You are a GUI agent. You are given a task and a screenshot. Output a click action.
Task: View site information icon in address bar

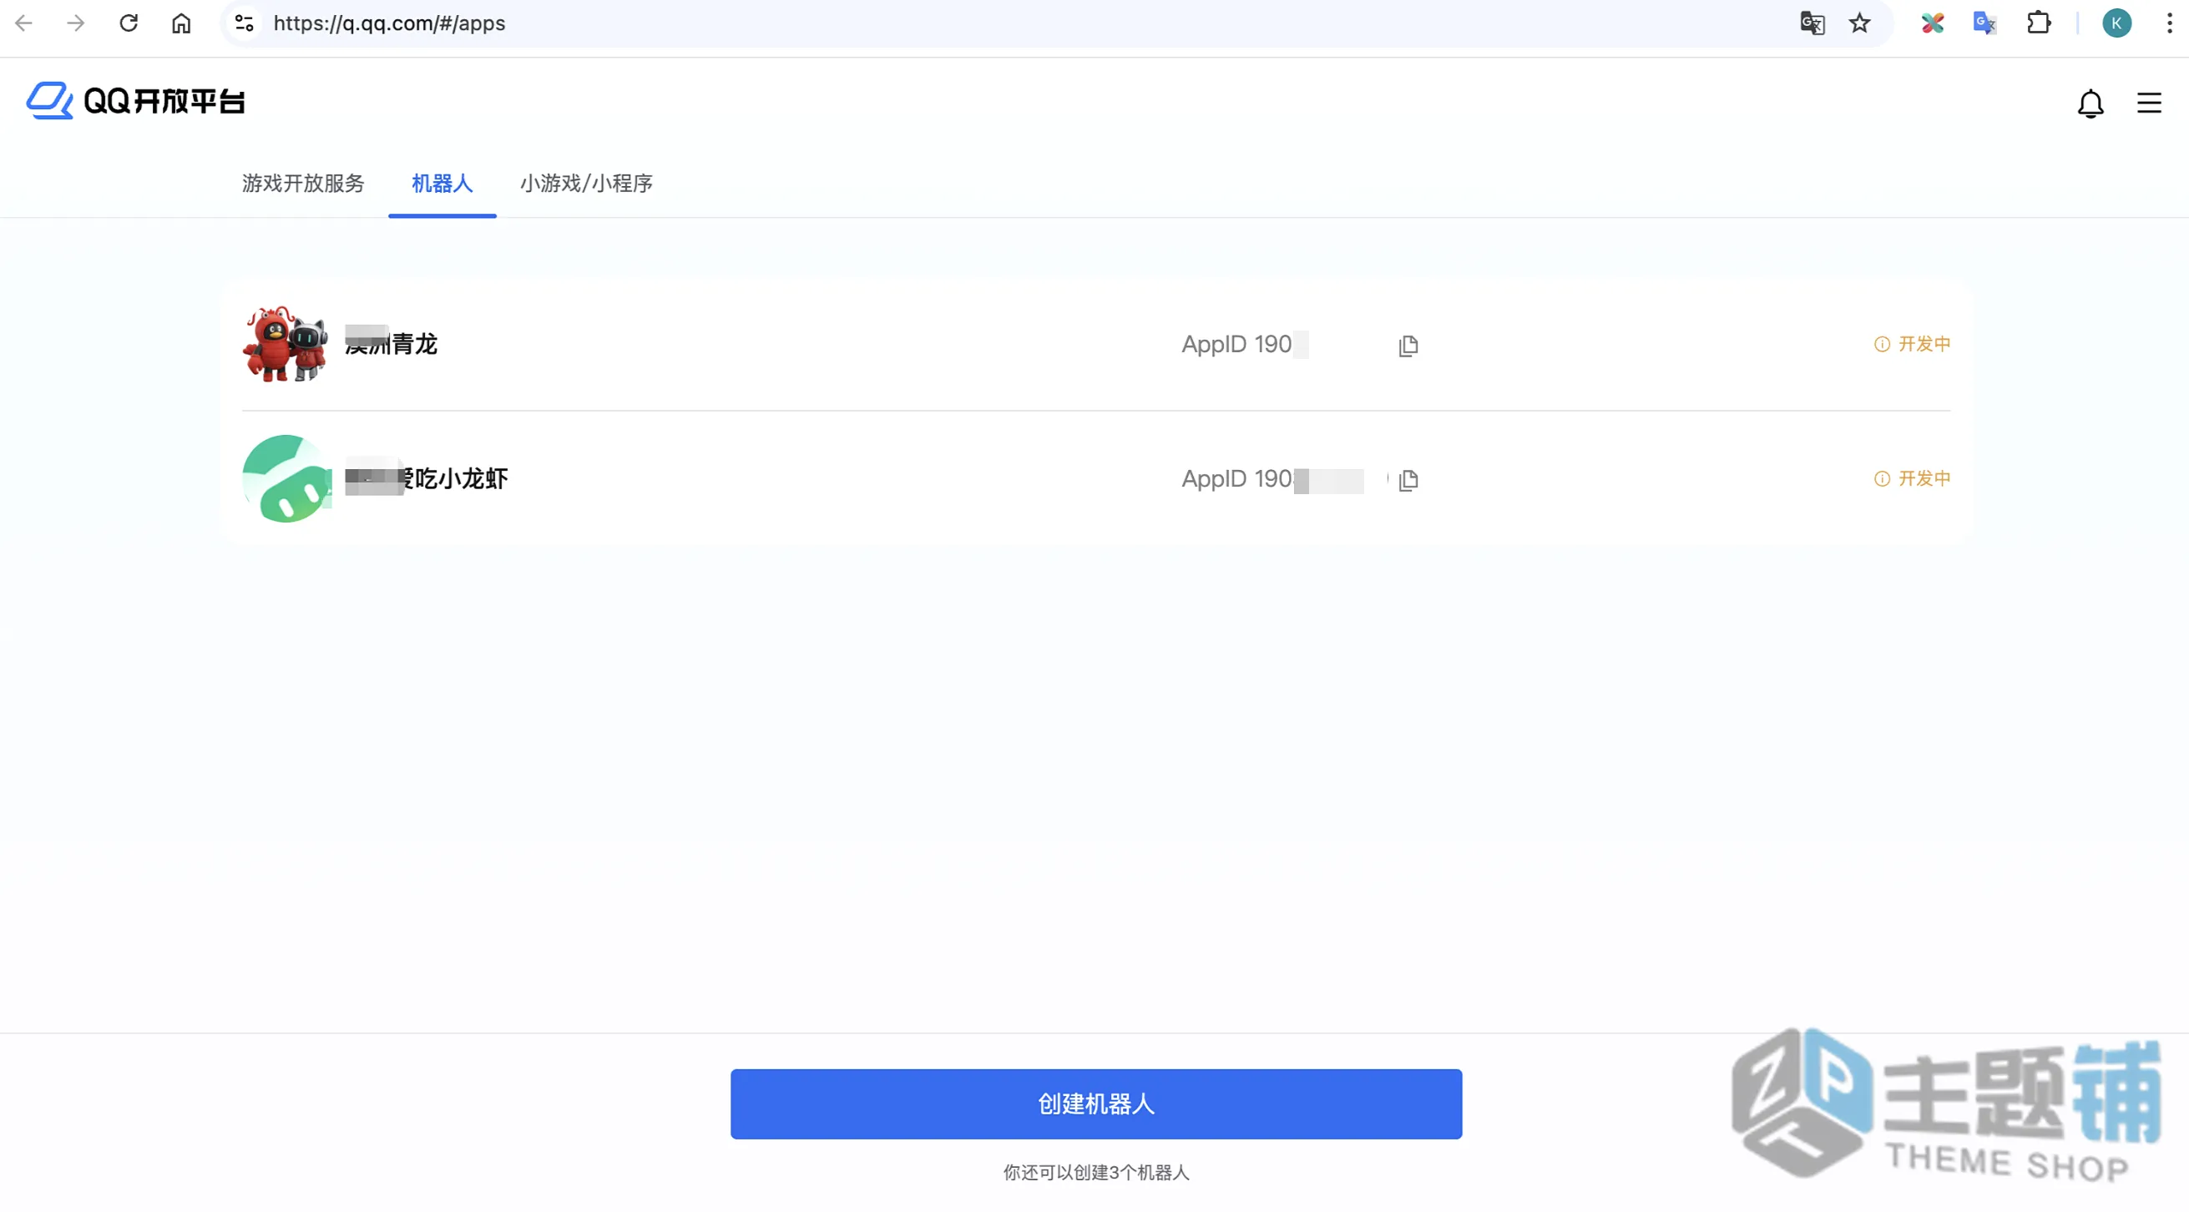click(244, 23)
